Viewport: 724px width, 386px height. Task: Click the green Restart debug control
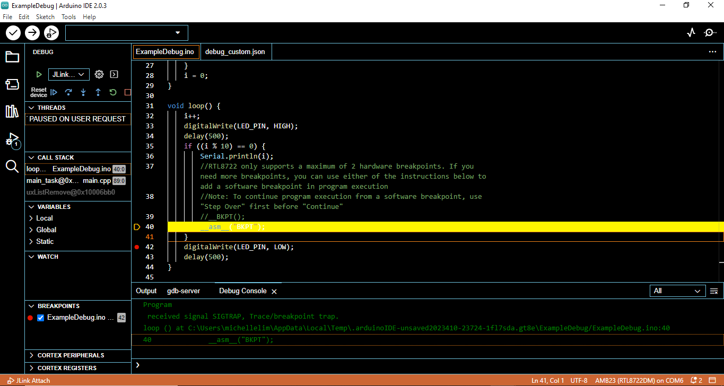coord(113,92)
